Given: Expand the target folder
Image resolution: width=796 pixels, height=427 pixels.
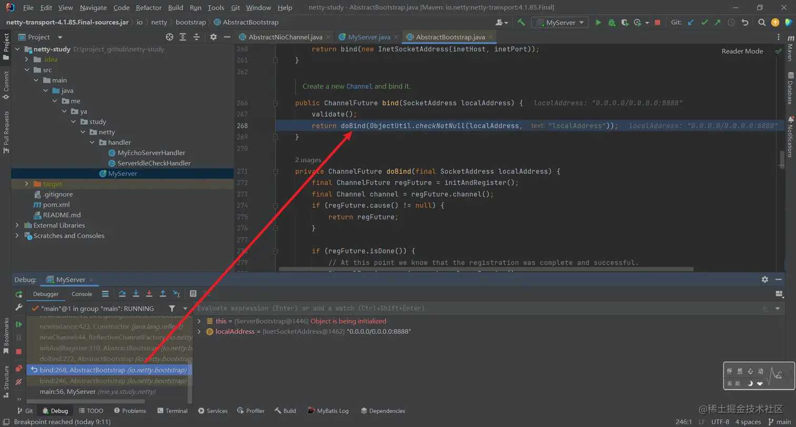Looking at the screenshot, I should pyautogui.click(x=26, y=184).
